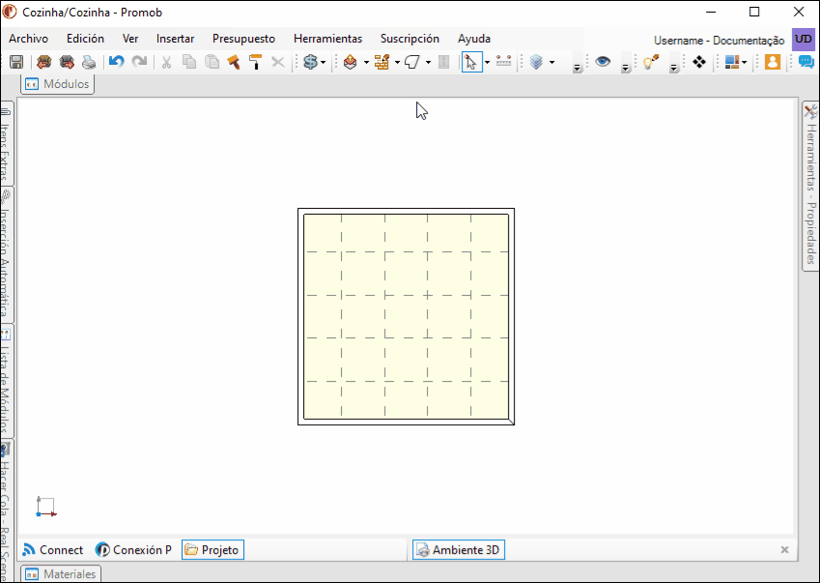Click the lightbulb with brush icon
Screen dimensions: 820x583
pyautogui.click(x=651, y=62)
